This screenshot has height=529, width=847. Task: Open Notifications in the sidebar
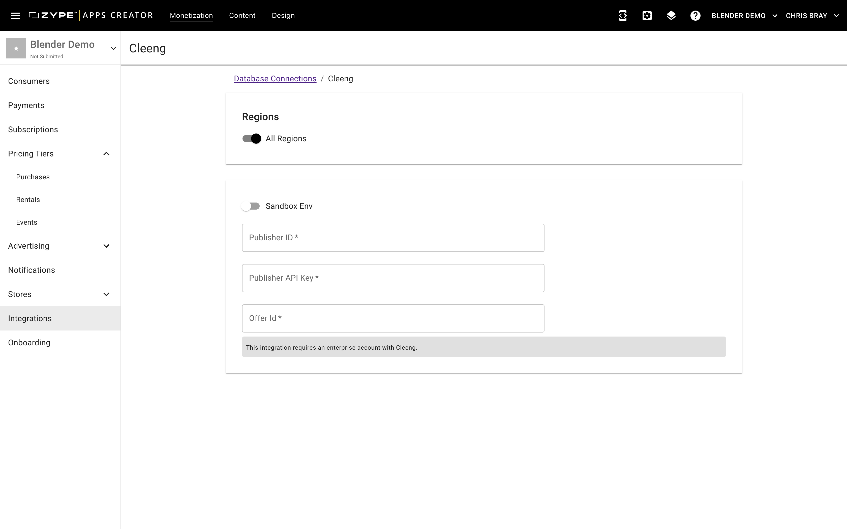click(60, 270)
